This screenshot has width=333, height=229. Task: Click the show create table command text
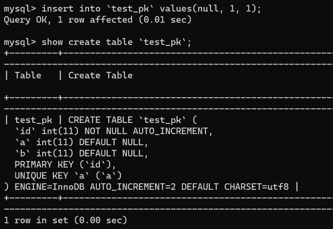click(x=116, y=42)
